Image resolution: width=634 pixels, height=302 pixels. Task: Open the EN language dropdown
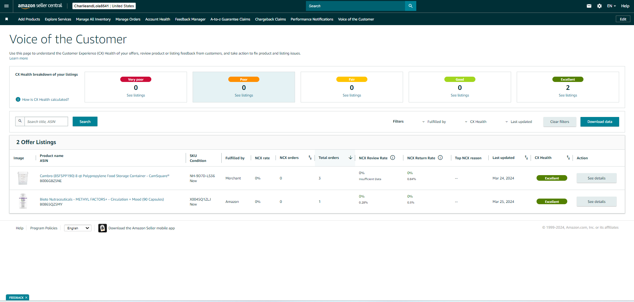[611, 6]
